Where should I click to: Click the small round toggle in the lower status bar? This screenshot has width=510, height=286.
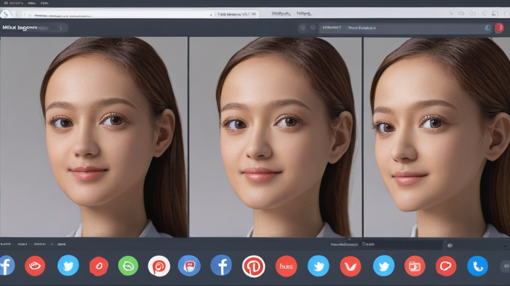pos(450,245)
